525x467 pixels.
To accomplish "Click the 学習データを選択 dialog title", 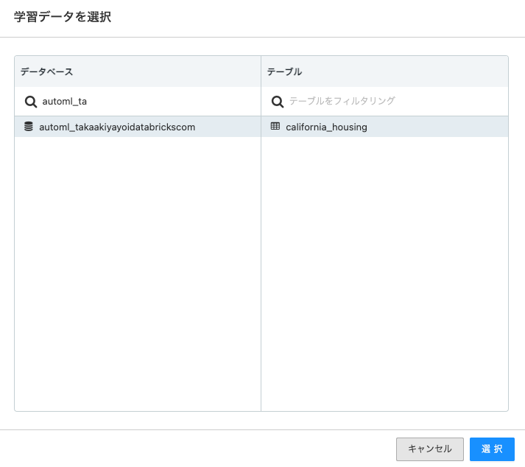I will point(63,17).
